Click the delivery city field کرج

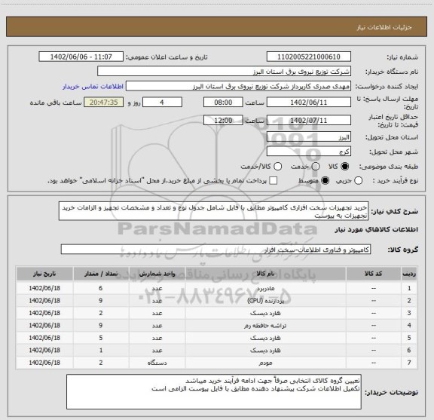(309, 152)
